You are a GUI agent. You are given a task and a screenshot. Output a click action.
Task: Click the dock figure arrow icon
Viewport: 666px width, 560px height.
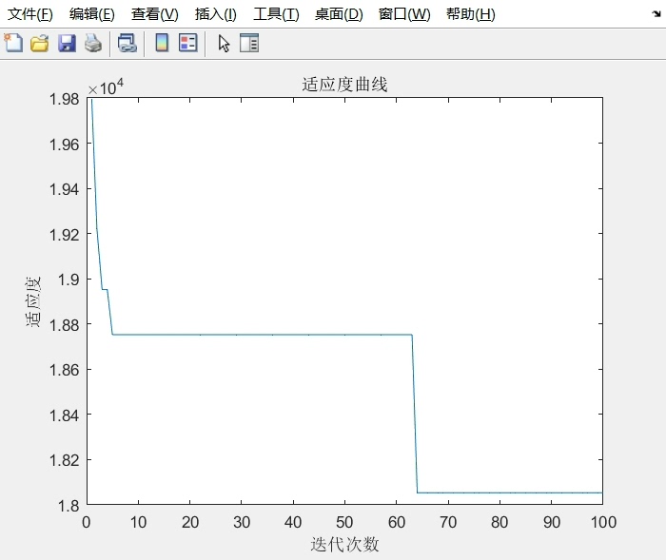pyautogui.click(x=656, y=14)
